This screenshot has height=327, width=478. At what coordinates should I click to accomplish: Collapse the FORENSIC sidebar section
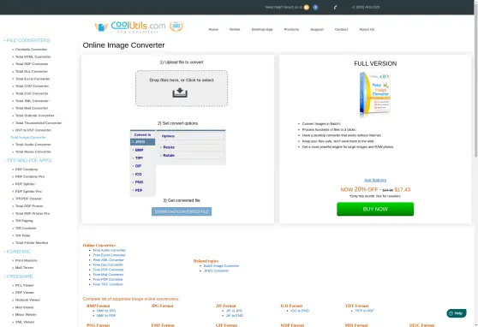(x=17, y=252)
